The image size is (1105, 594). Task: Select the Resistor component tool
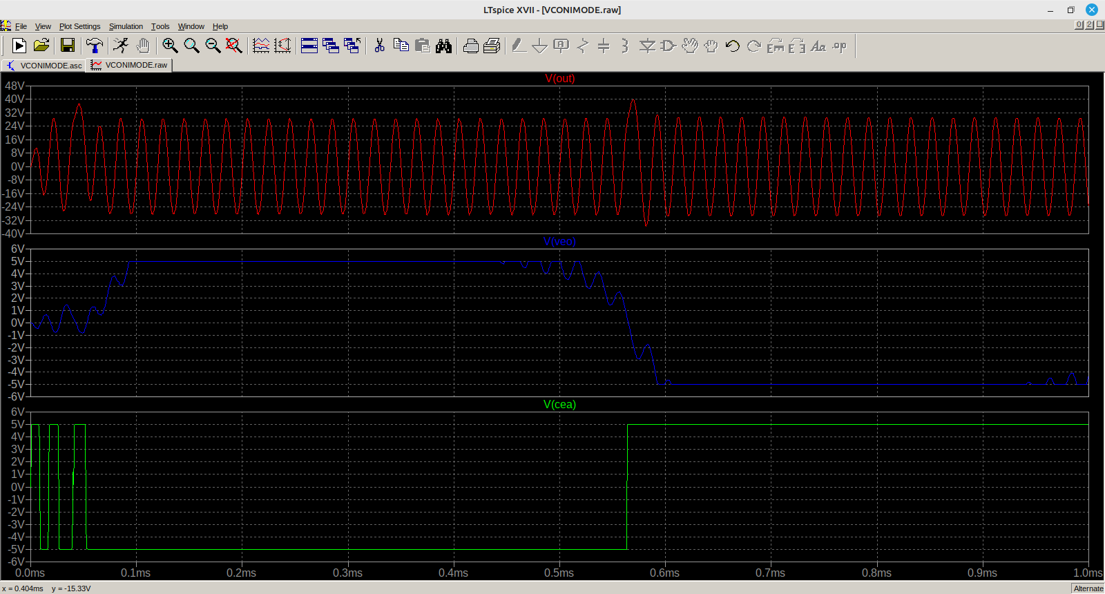coord(583,46)
